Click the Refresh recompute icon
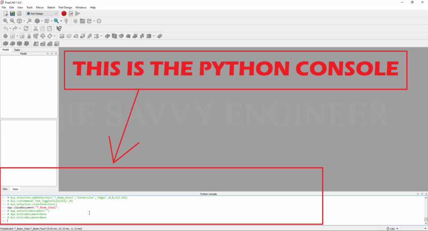 tap(26, 28)
